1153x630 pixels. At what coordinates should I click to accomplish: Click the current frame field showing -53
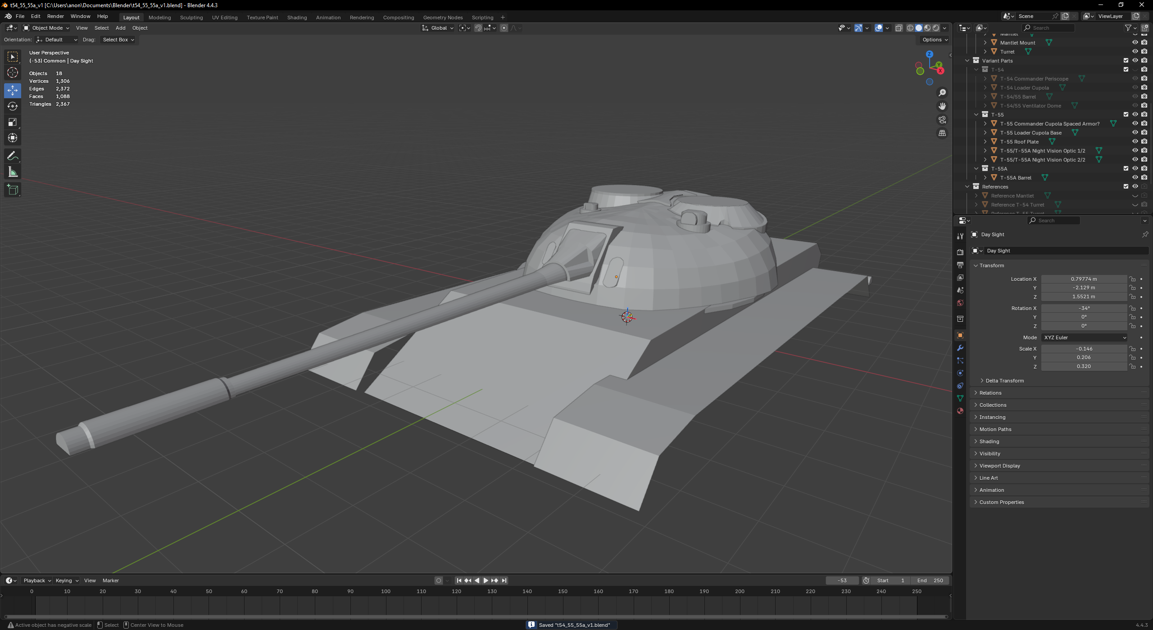pos(842,580)
